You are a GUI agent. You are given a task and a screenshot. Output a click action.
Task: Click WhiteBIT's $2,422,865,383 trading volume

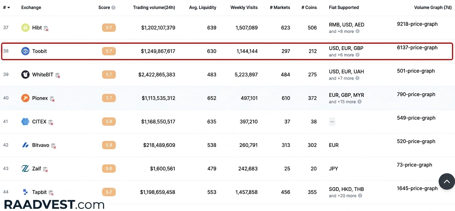[x=157, y=75]
